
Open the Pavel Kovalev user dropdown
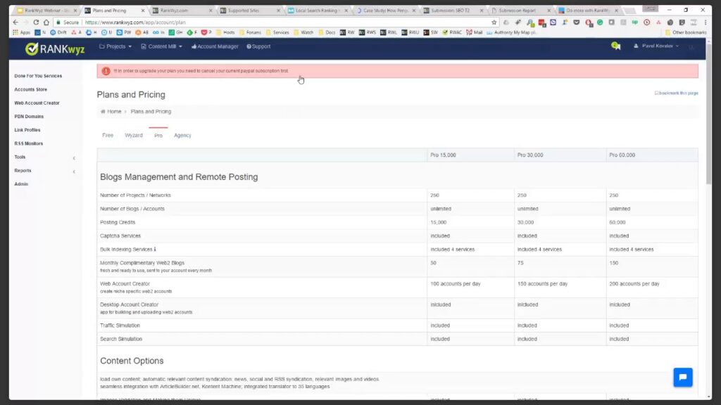[656, 46]
